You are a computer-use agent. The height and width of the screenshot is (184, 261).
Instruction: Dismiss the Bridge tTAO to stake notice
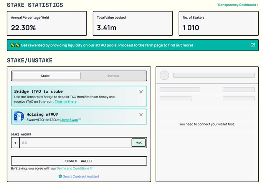click(x=141, y=92)
